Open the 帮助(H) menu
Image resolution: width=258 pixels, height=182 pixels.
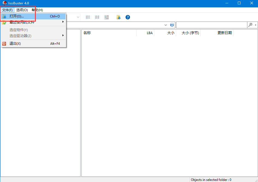coord(37,10)
